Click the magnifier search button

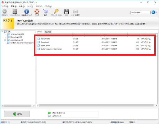tap(153, 12)
